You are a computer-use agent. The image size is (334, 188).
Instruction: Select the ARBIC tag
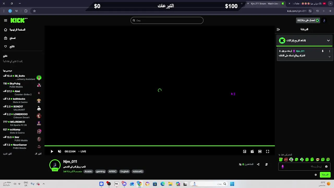[112, 172]
